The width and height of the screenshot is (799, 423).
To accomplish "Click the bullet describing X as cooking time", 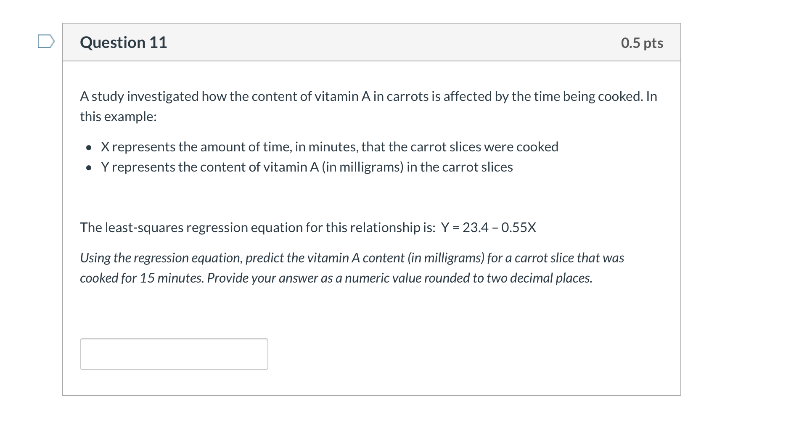I will (329, 147).
